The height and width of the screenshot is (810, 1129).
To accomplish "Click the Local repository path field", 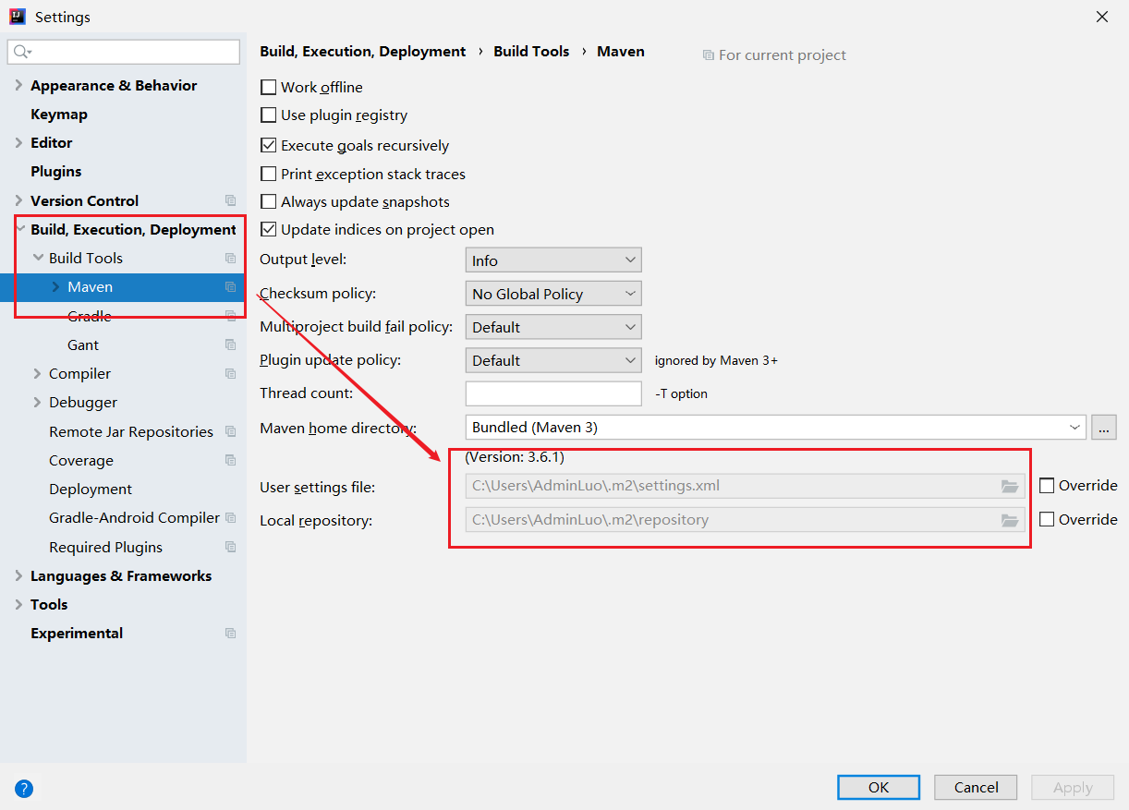I will point(745,520).
